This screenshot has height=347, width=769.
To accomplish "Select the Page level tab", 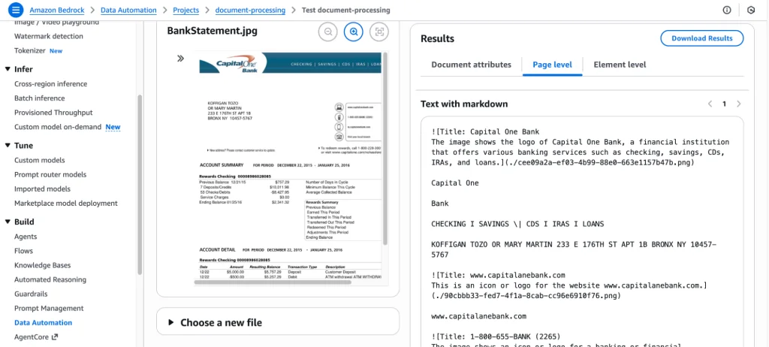I will pos(552,65).
